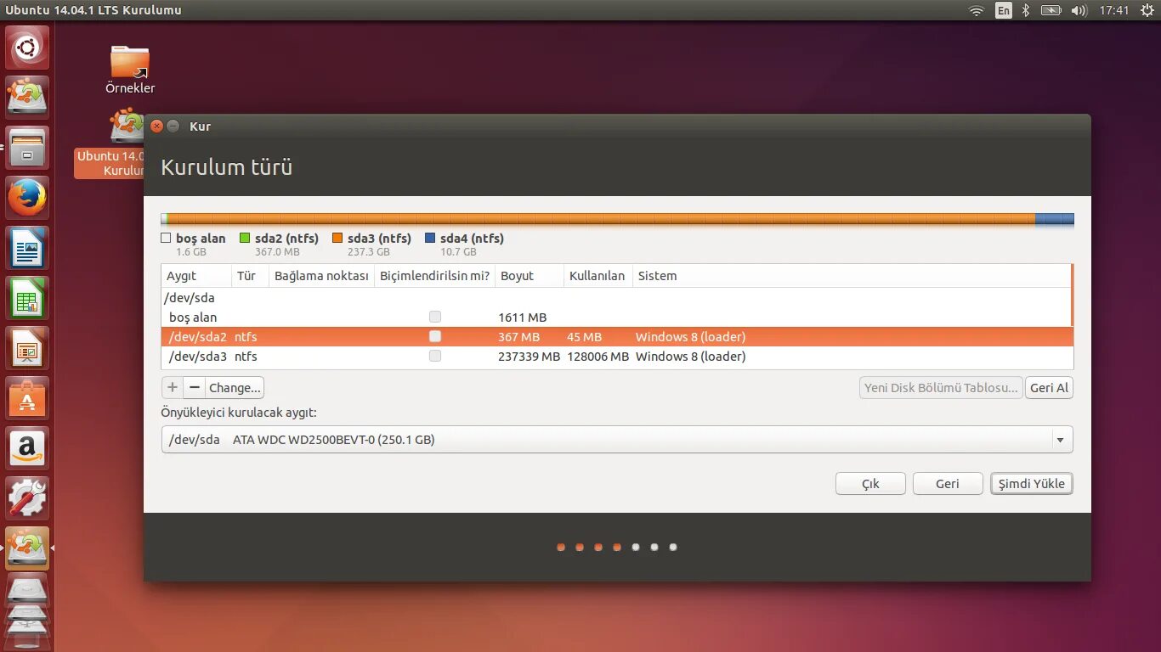Open System Settings from launcher
Screen dimensions: 1161x652
[27, 498]
